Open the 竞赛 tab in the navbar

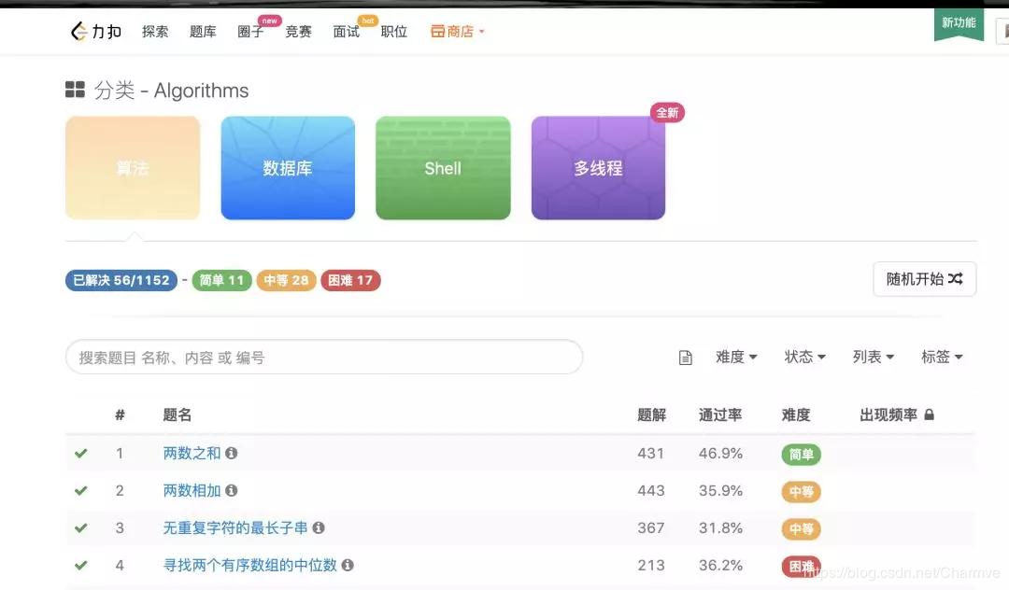coord(298,31)
